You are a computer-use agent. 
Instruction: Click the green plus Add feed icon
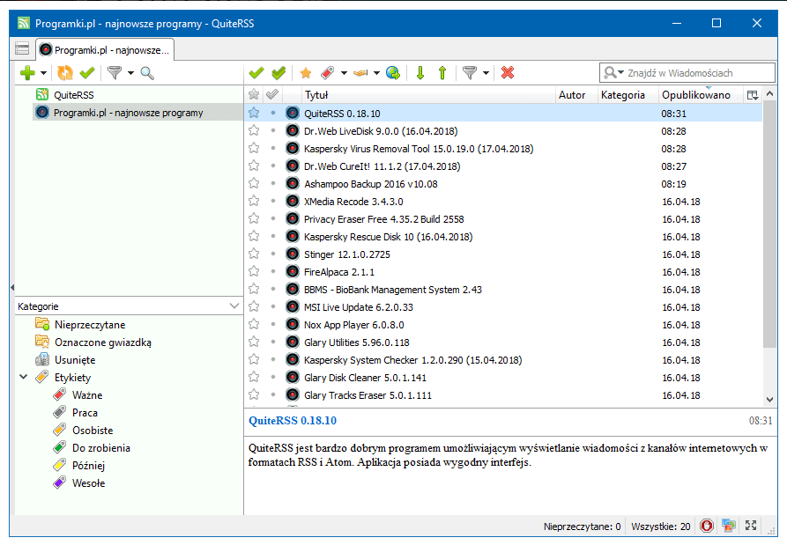coord(27,73)
